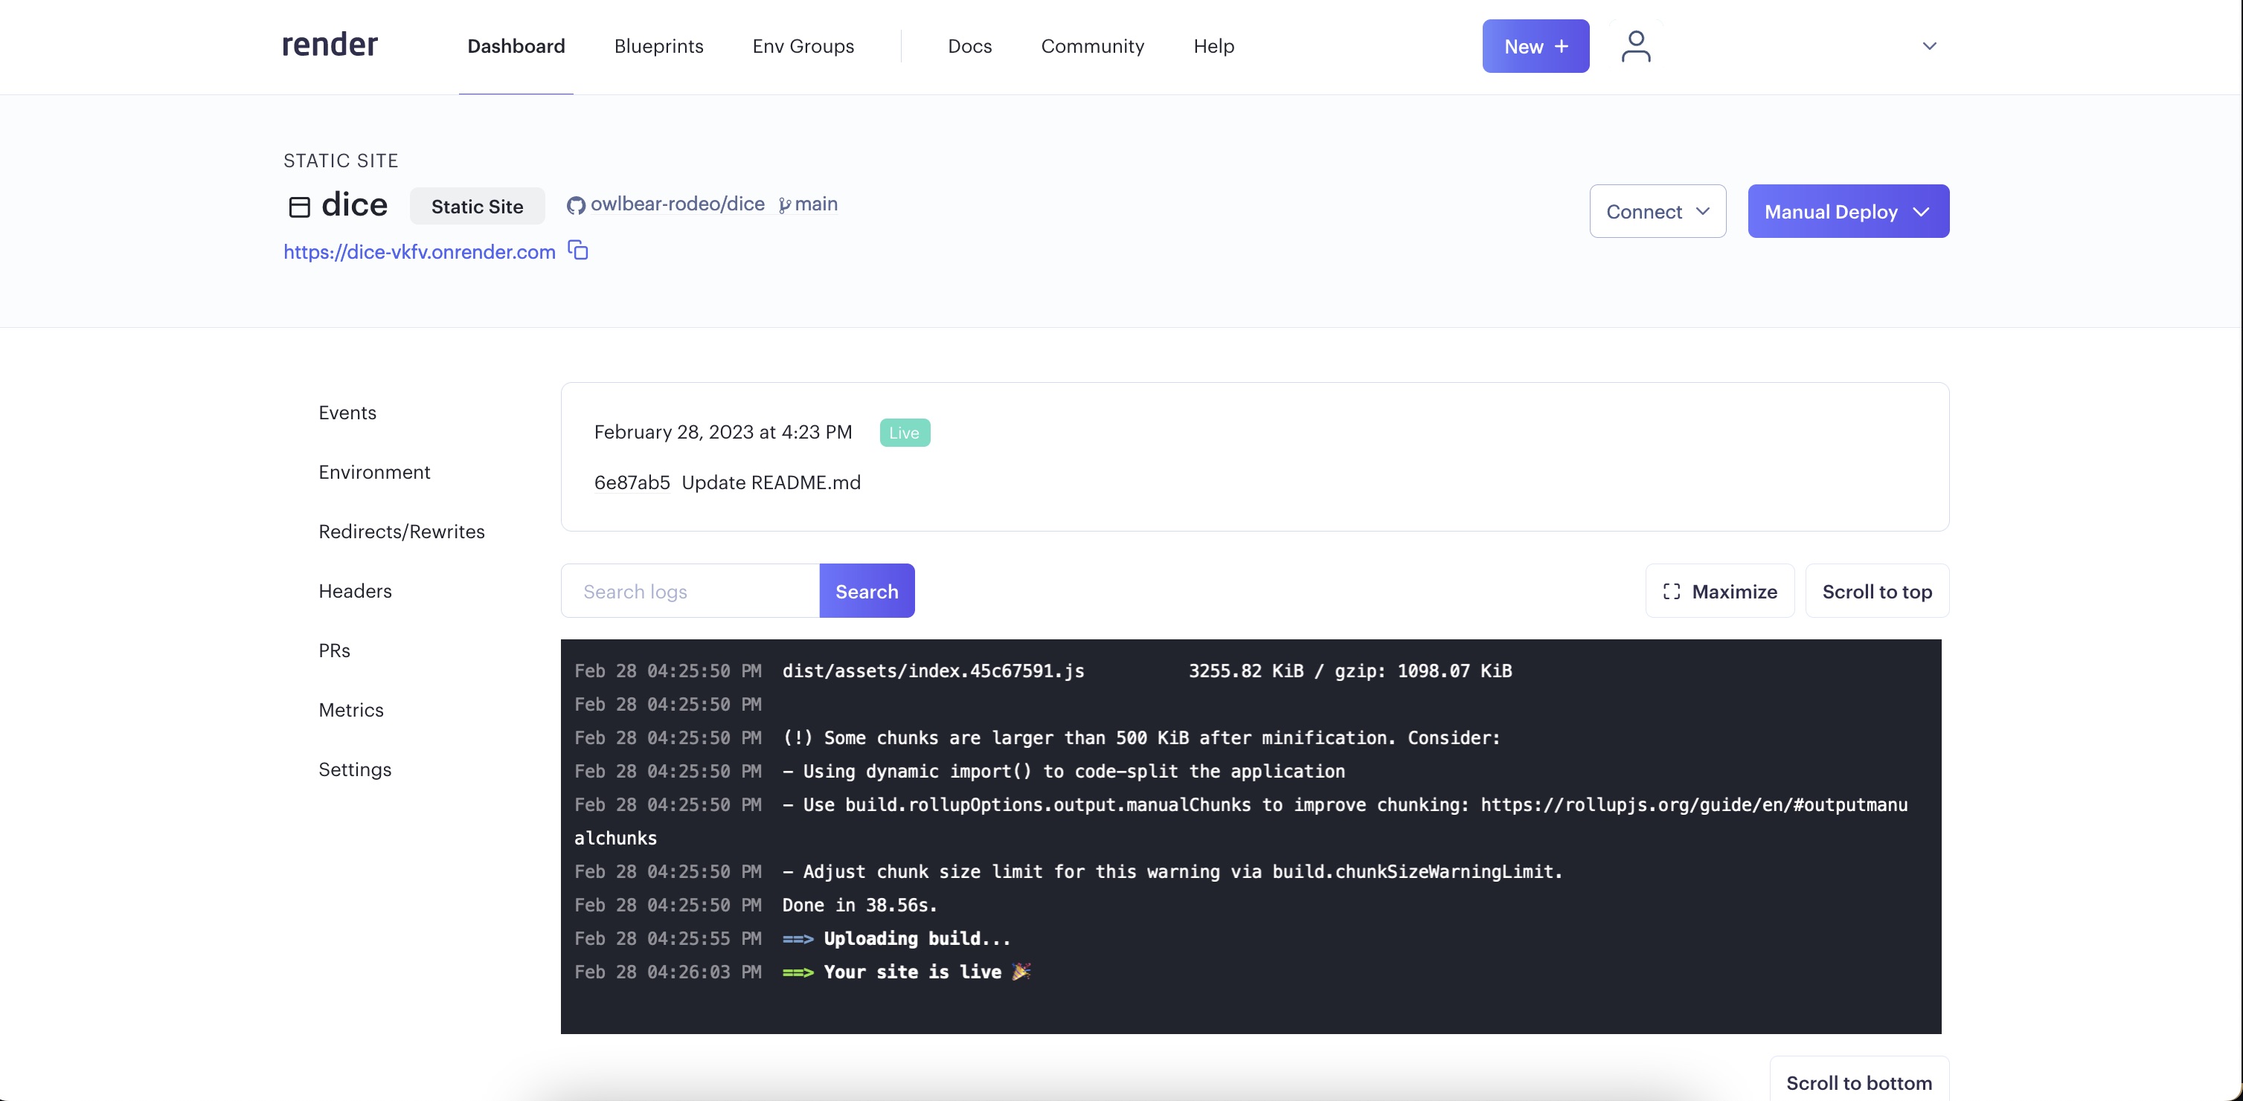Go to Redirects/Rewrites settings
Screen dimensions: 2243x1101
pos(402,531)
